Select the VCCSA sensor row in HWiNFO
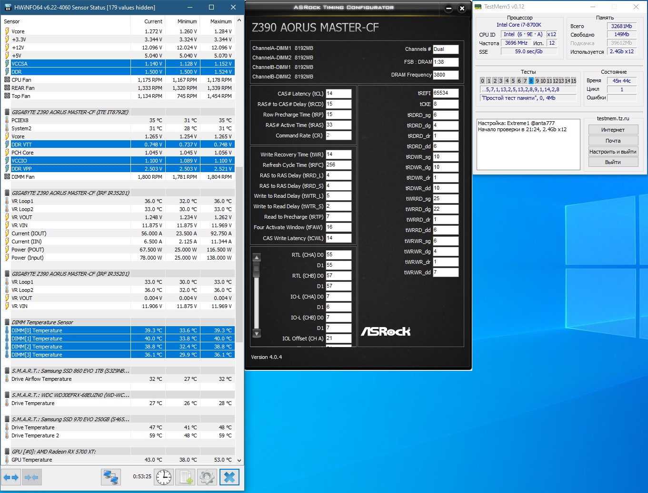Screen dimensions: 648x493 coord(119,64)
